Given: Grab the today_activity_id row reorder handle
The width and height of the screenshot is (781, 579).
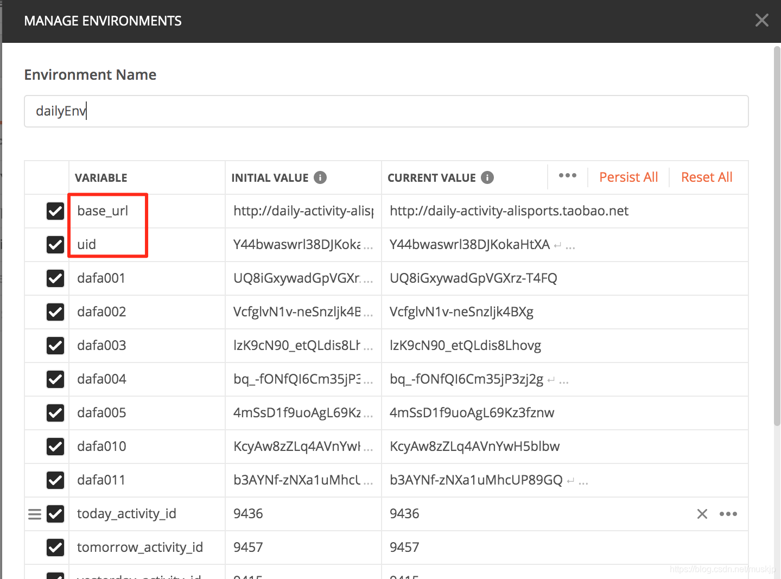Looking at the screenshot, I should tap(35, 514).
